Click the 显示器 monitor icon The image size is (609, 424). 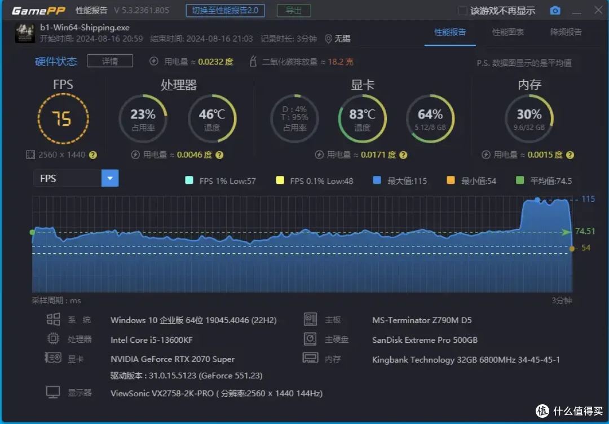(x=53, y=392)
